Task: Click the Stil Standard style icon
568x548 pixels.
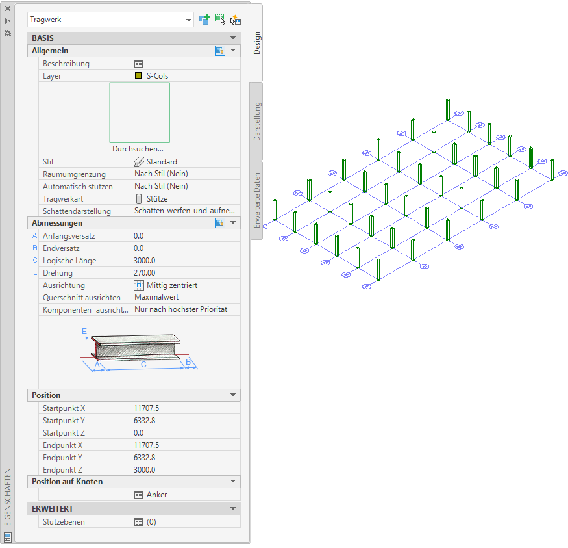Action: 139,162
